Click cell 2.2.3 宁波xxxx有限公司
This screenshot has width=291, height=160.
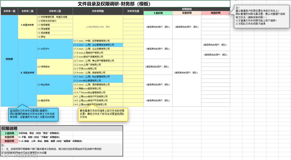98,69
